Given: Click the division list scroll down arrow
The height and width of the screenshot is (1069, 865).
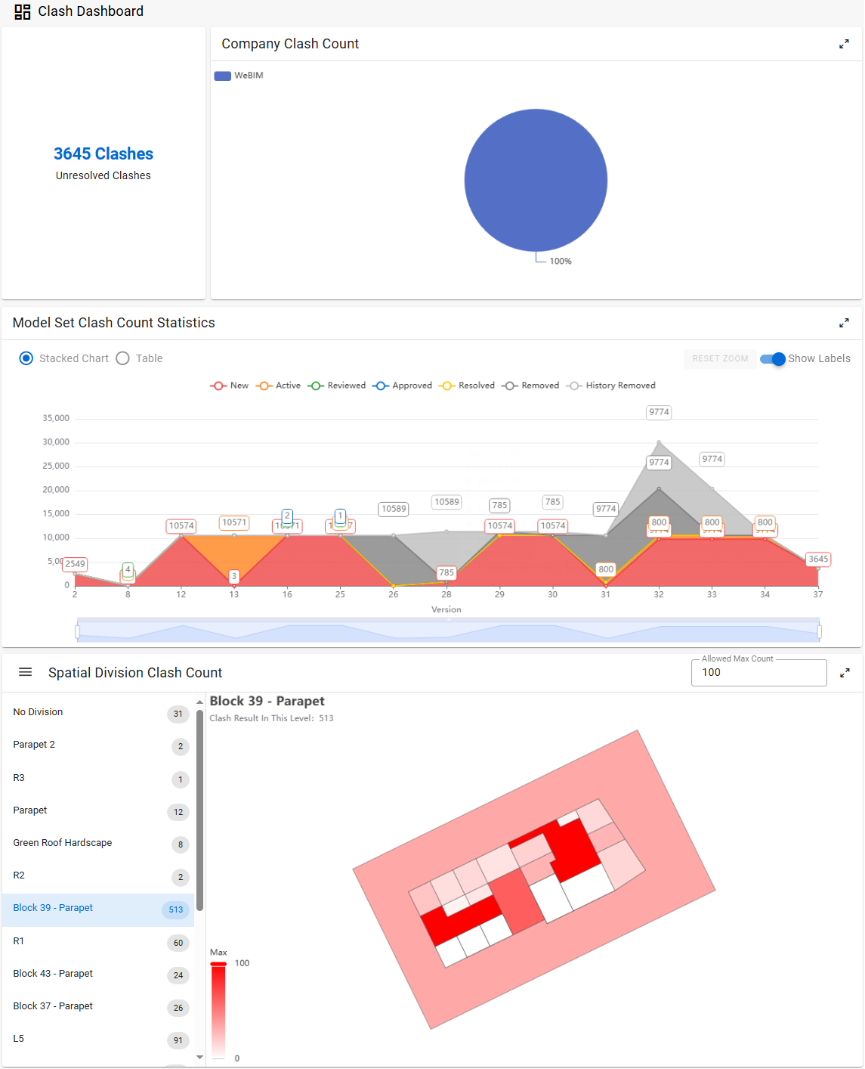Looking at the screenshot, I should (199, 1057).
